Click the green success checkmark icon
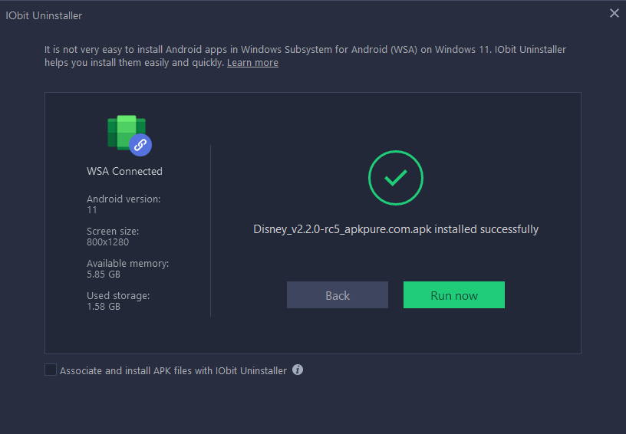 point(396,177)
